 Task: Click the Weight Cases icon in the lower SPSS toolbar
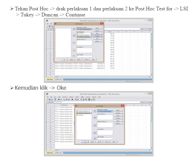pos(84,99)
